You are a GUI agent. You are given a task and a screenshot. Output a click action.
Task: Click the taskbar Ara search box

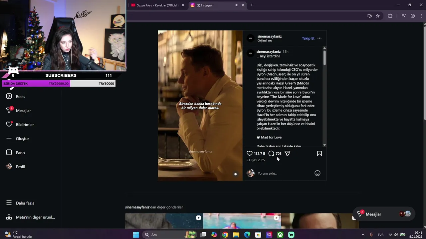coord(169,235)
